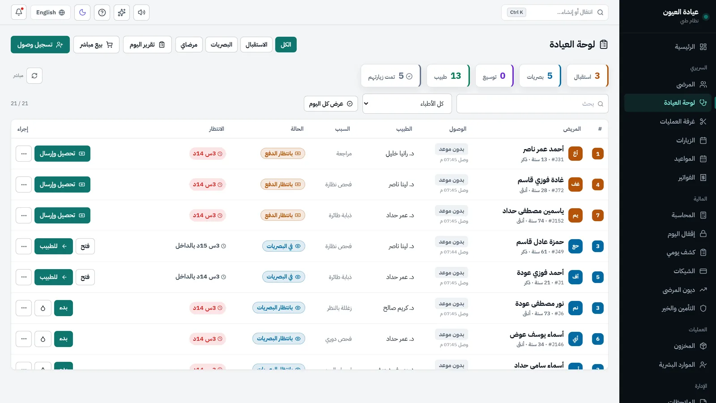This screenshot has width=716, height=403.
Task: Open the help question-mark icon
Action: tap(102, 13)
